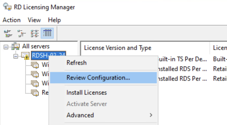The height and width of the screenshot is (125, 227).
Task: Open the Help menu
Action: click(54, 20)
